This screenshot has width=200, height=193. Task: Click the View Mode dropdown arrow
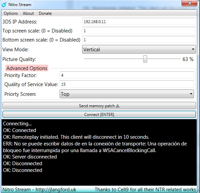click(x=193, y=49)
